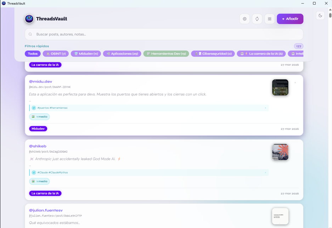The height and width of the screenshot is (228, 332).
Task: Open the settings gear in header
Action: [244, 19]
